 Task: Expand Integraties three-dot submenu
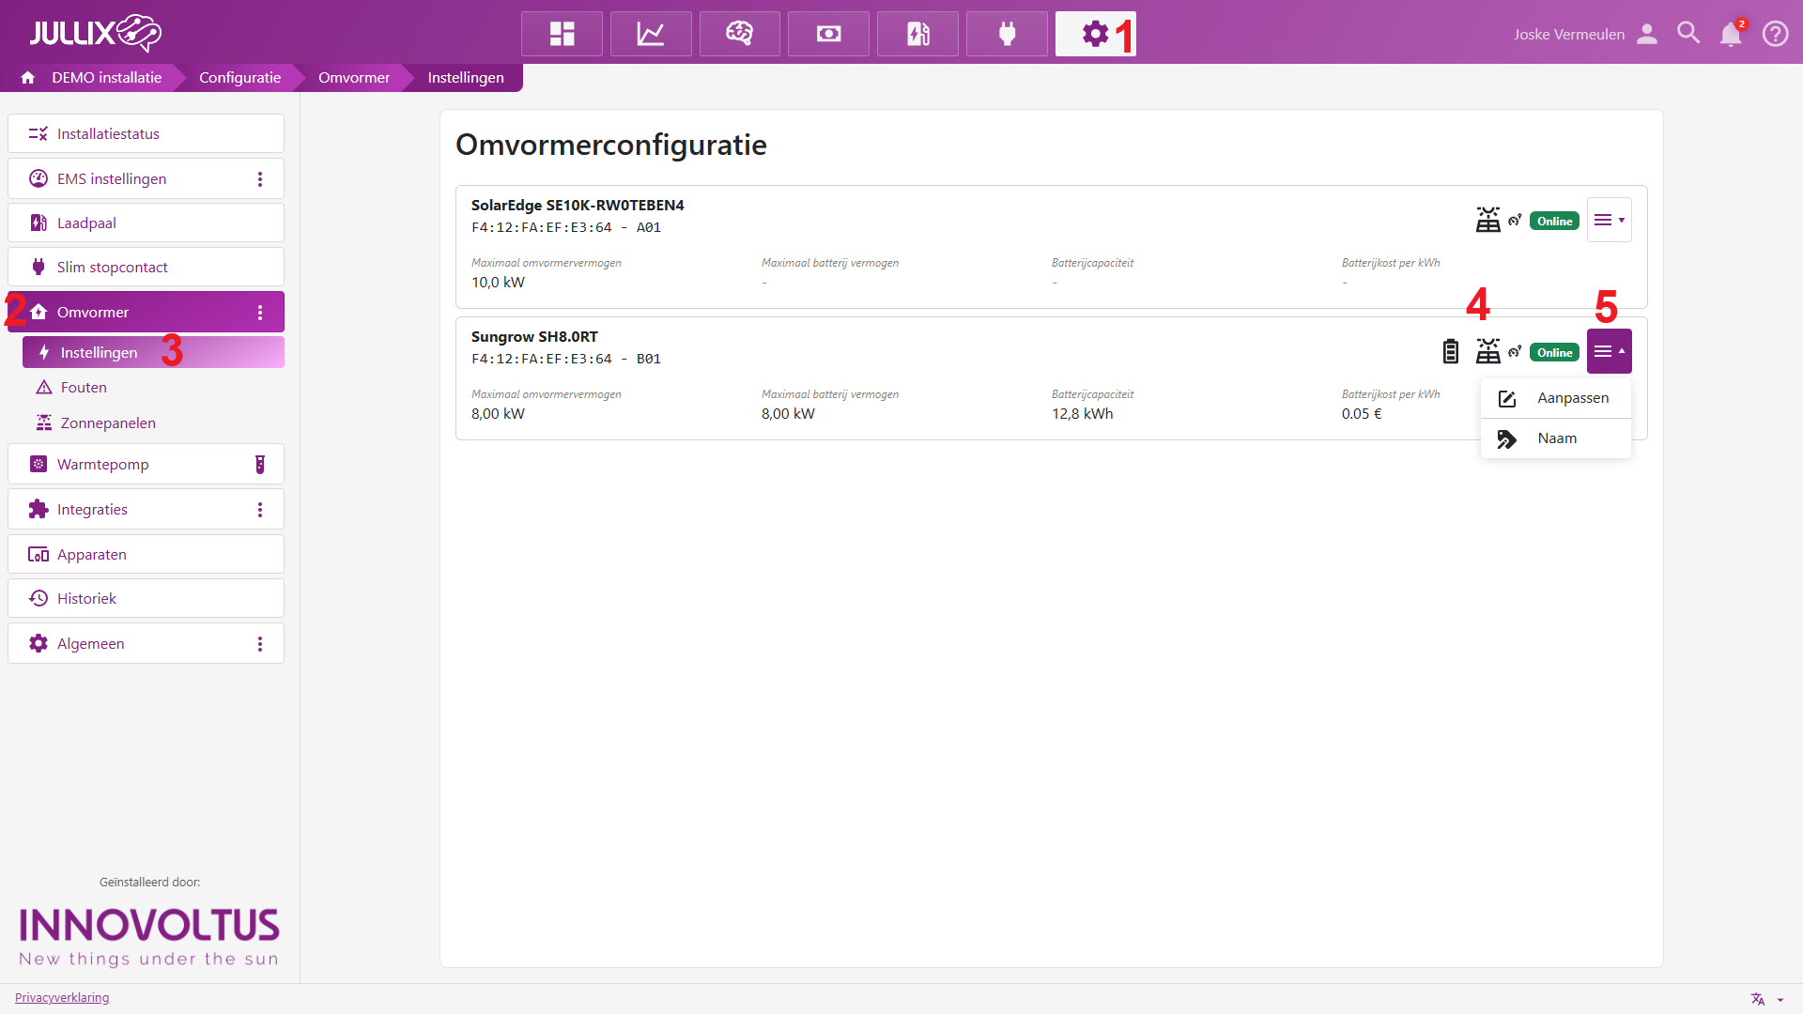click(x=260, y=509)
